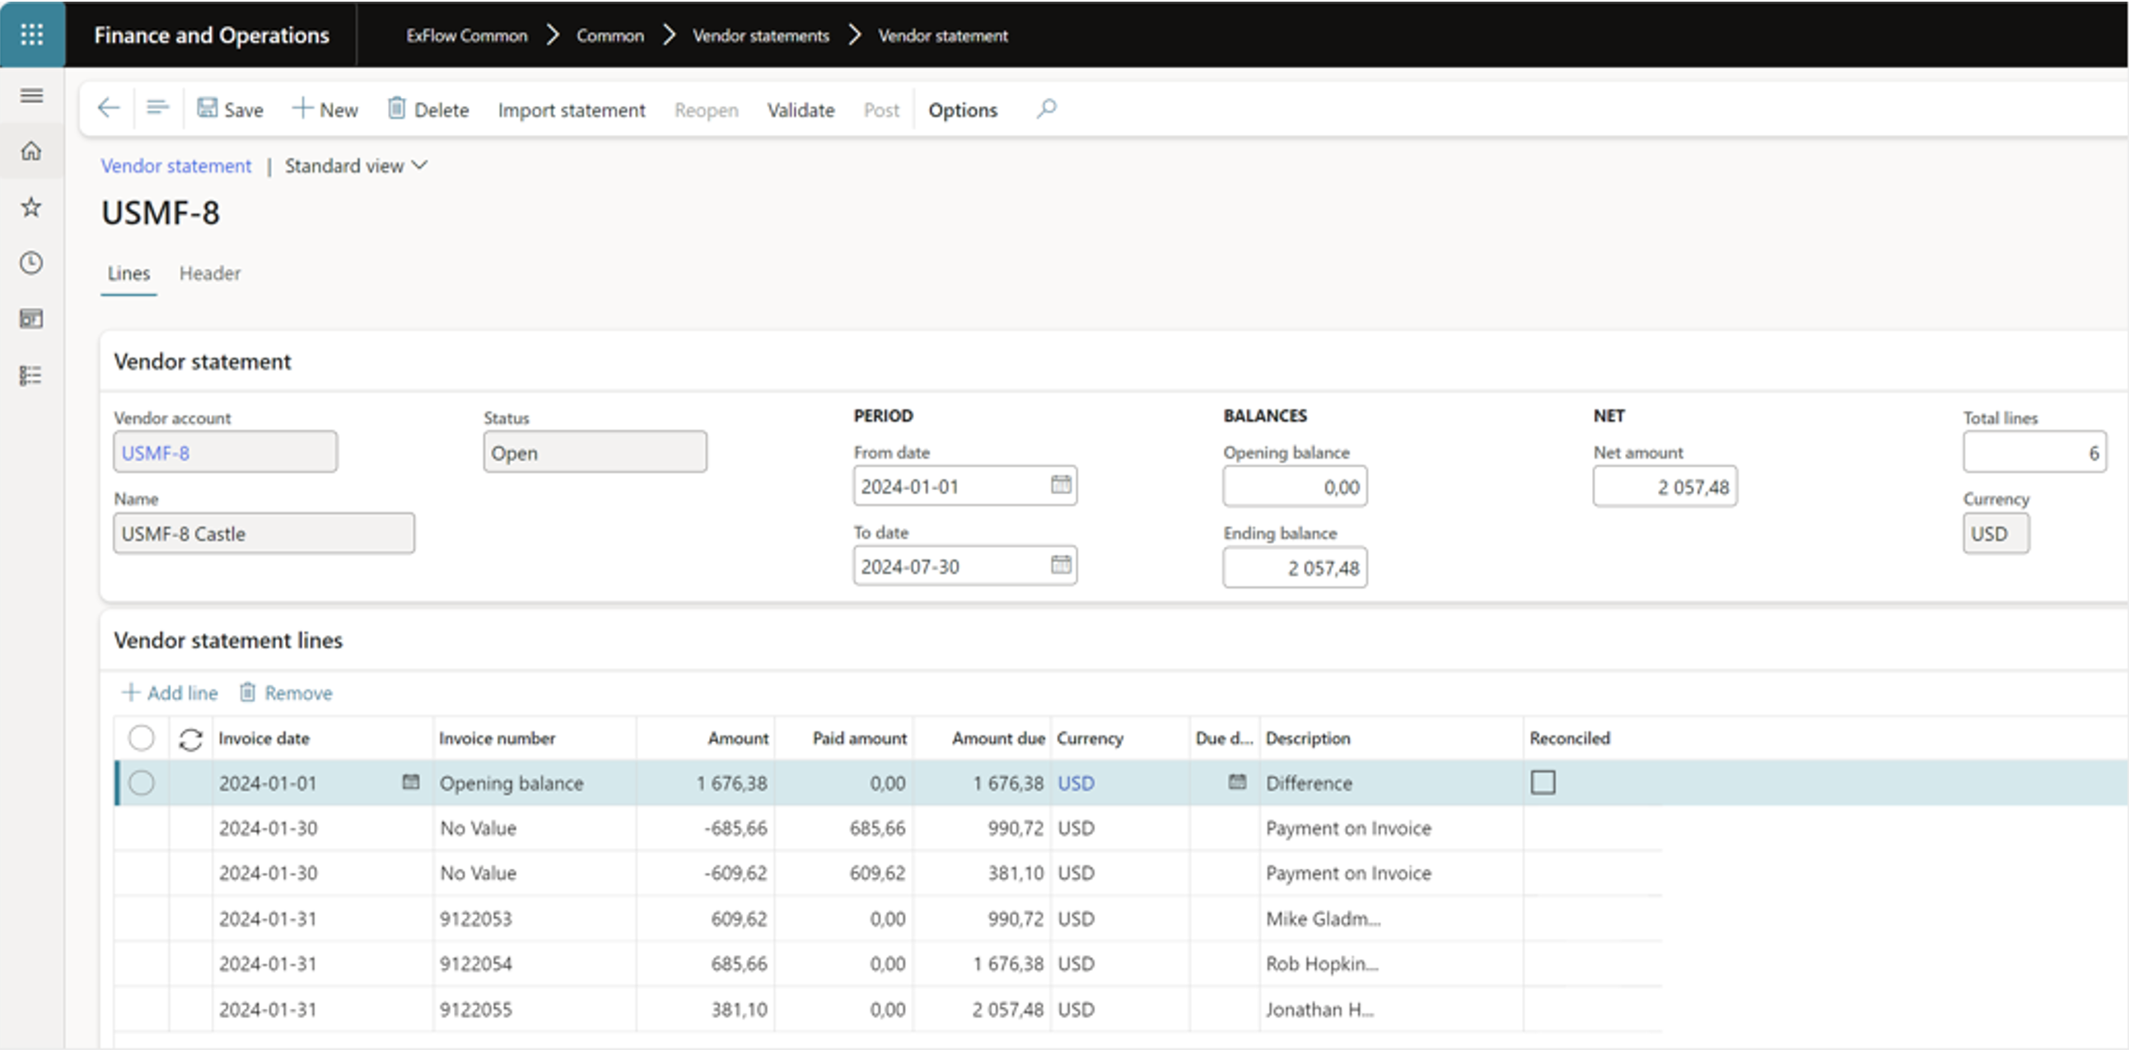
Task: Open the To date calendar picker
Action: [x=1061, y=565]
